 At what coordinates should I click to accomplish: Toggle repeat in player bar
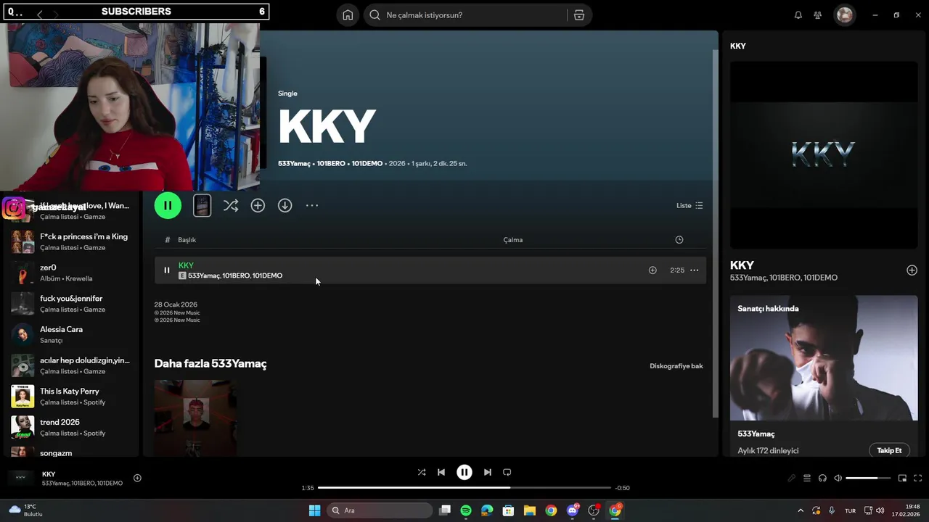pyautogui.click(x=507, y=472)
